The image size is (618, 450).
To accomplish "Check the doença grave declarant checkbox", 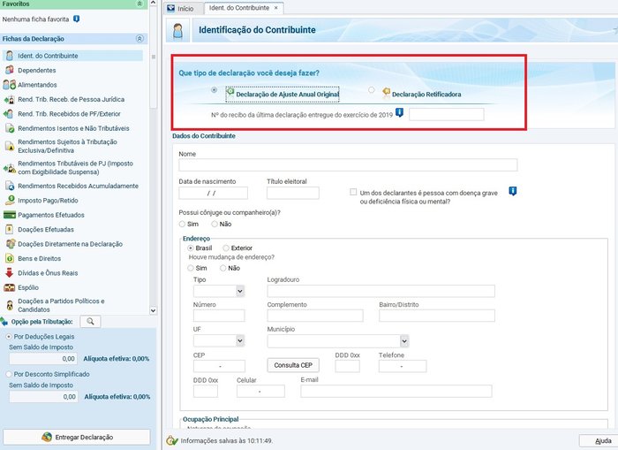I will (x=353, y=192).
